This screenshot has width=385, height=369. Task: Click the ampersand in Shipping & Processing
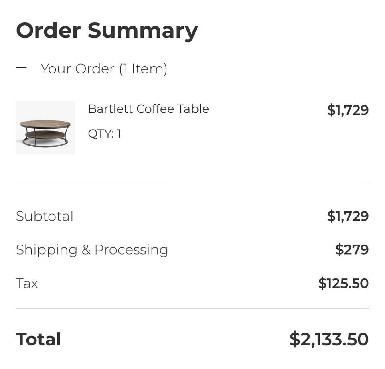[86, 250]
